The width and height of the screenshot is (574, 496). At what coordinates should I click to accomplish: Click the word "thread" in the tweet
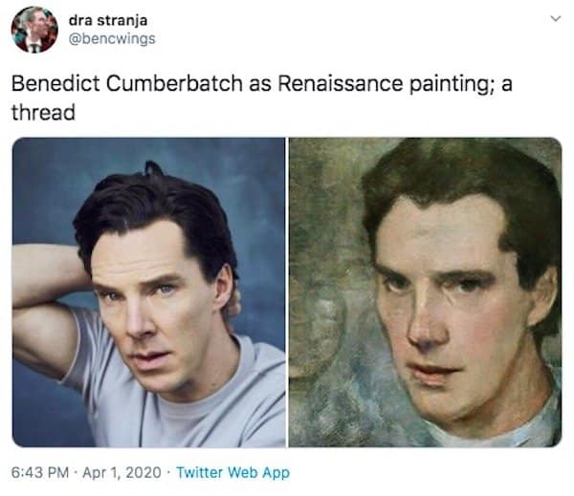[x=43, y=113]
